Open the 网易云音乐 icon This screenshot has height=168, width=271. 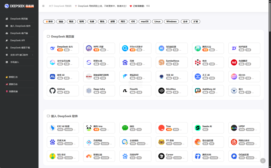pos(234,142)
